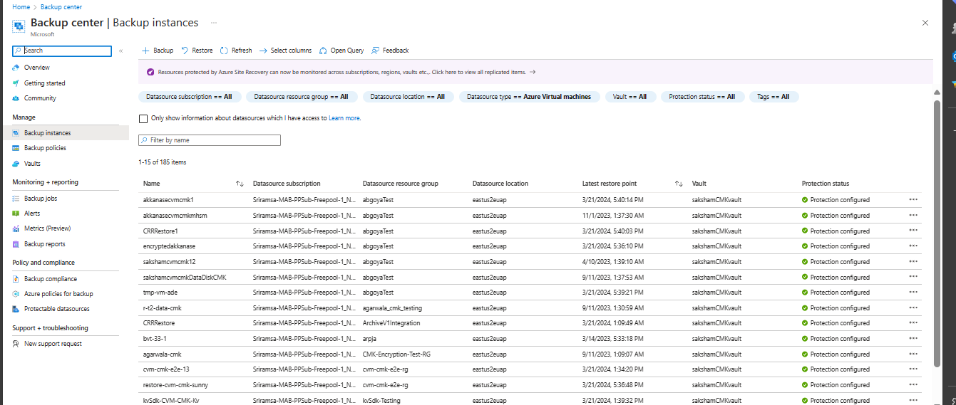Click the sidebar Search box
The image size is (956, 405).
[62, 51]
